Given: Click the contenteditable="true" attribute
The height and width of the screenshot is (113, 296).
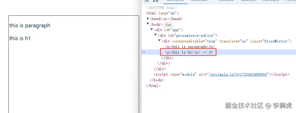Looking at the screenshot, I should 194,41.
